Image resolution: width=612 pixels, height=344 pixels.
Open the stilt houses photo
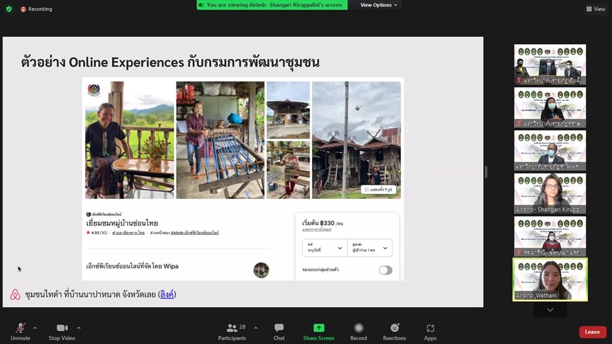point(356,140)
